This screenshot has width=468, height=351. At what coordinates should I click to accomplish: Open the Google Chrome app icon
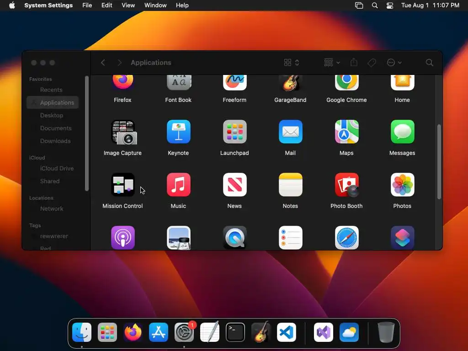tap(346, 83)
